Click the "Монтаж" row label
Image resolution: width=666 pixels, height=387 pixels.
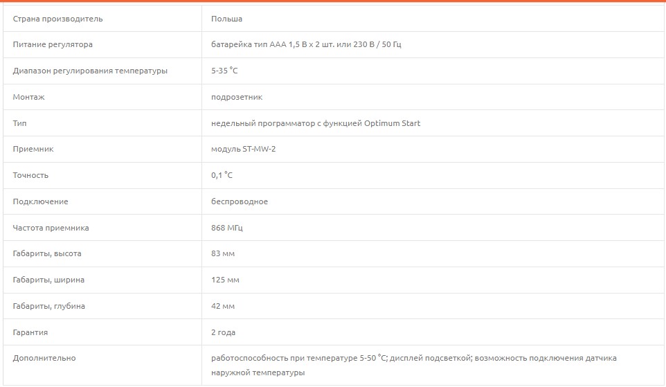click(x=28, y=97)
